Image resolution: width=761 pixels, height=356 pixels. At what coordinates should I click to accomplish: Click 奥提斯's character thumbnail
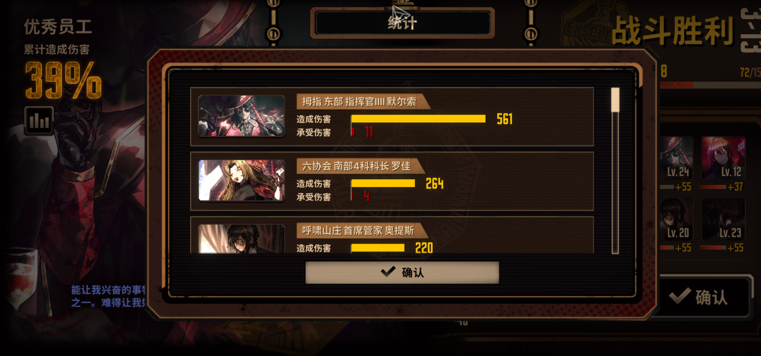pos(242,239)
